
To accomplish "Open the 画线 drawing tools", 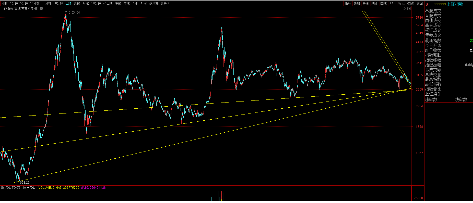I will 383,3.
